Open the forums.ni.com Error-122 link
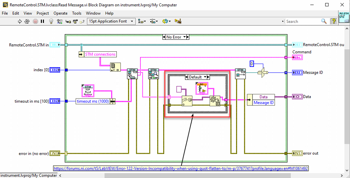The height and width of the screenshot is (178, 350). click(x=181, y=169)
